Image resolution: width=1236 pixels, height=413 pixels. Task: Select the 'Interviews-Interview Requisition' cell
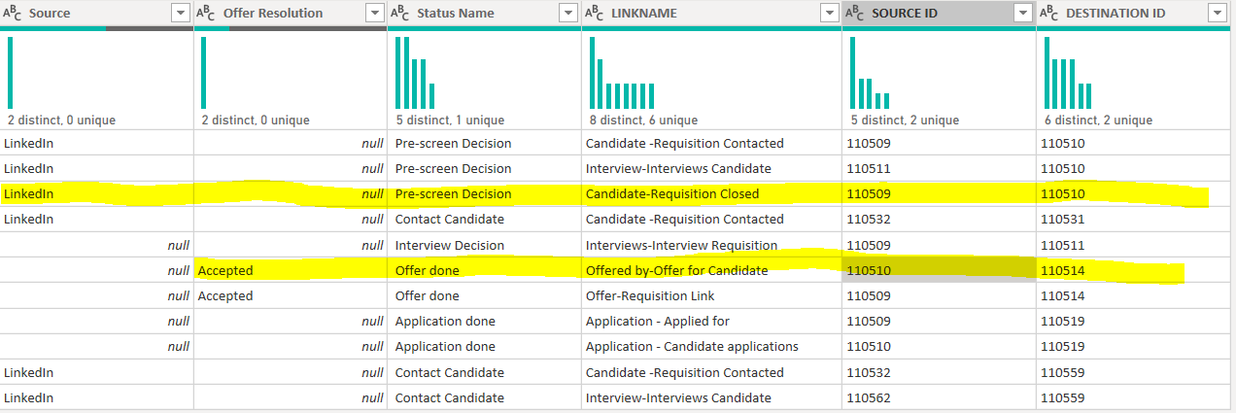pos(711,245)
